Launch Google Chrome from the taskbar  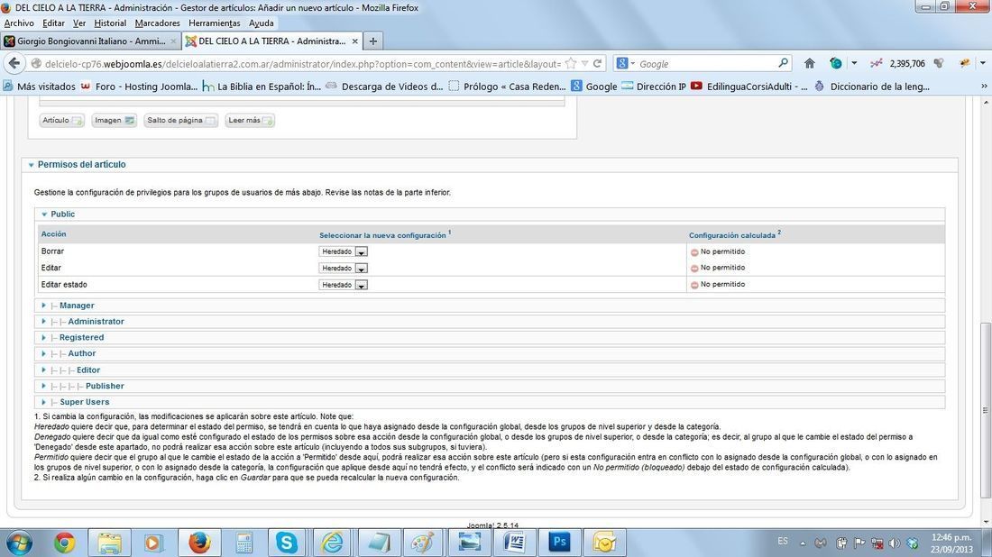coord(64,543)
